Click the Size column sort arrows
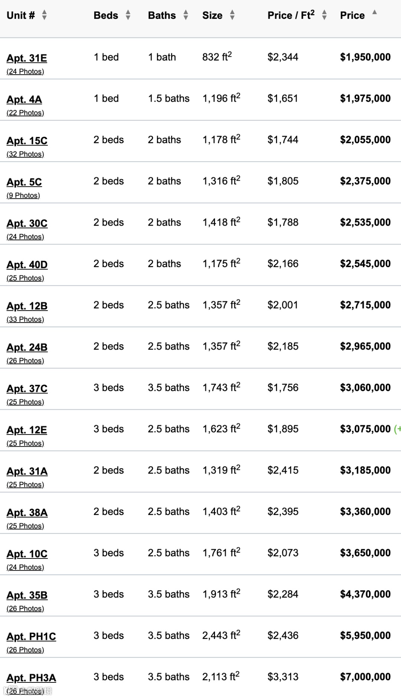 click(232, 15)
